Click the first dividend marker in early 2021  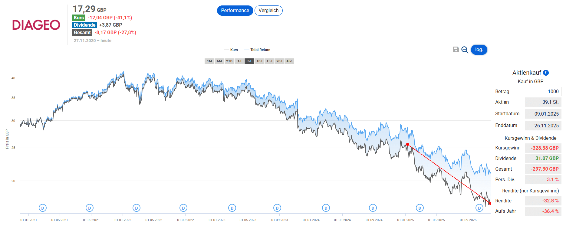(43, 208)
